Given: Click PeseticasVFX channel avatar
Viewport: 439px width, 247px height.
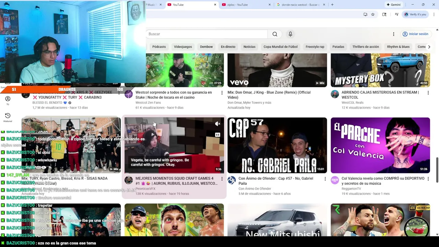Looking at the screenshot, I should [x=129, y=180].
